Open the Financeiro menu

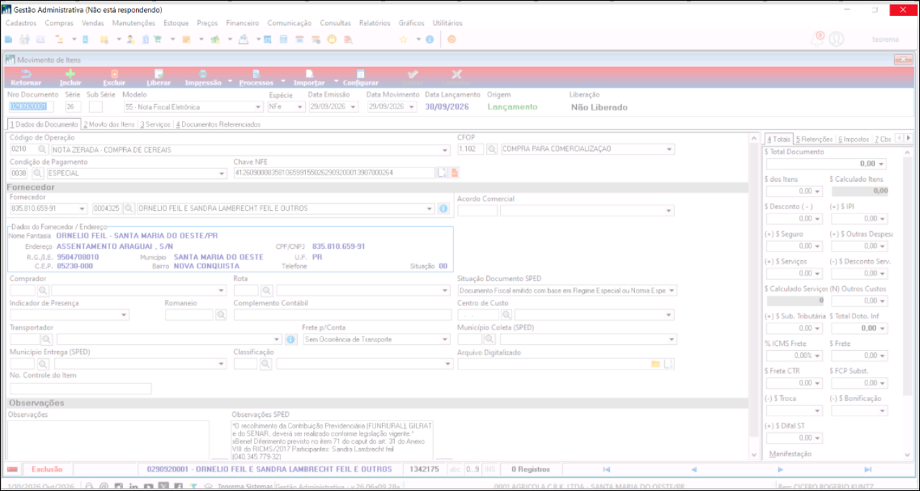coord(242,23)
